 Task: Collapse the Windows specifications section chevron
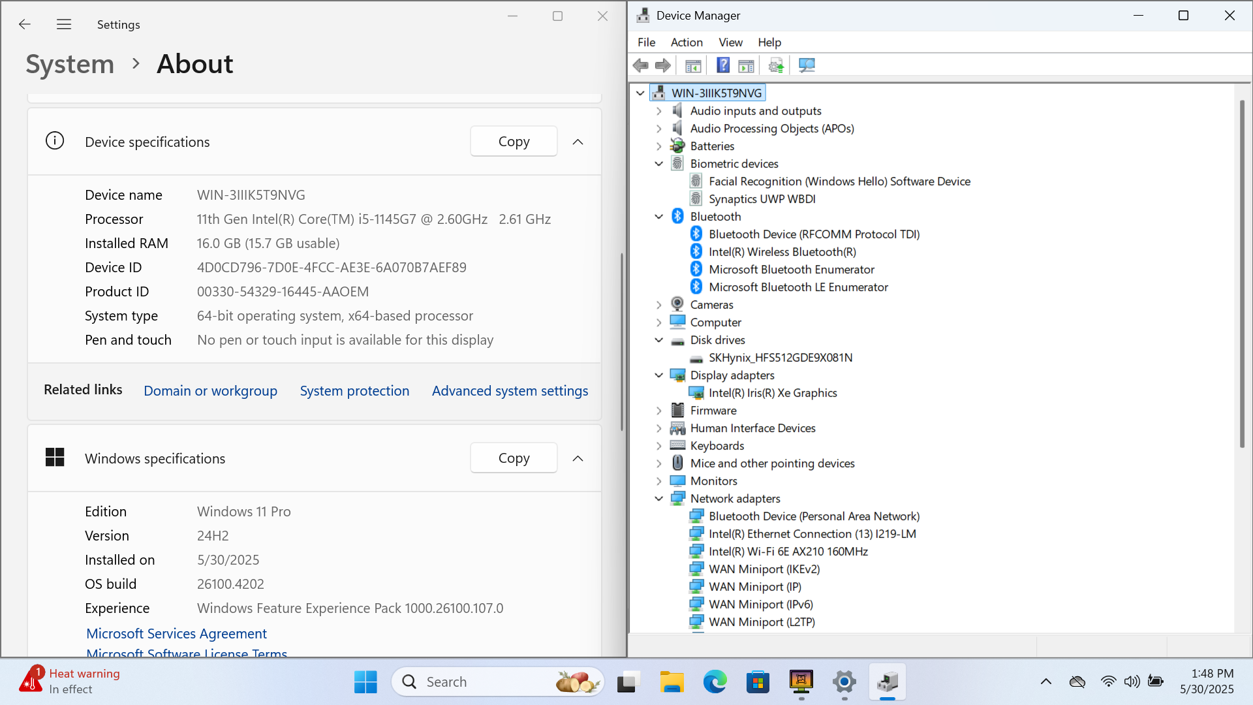(x=578, y=458)
